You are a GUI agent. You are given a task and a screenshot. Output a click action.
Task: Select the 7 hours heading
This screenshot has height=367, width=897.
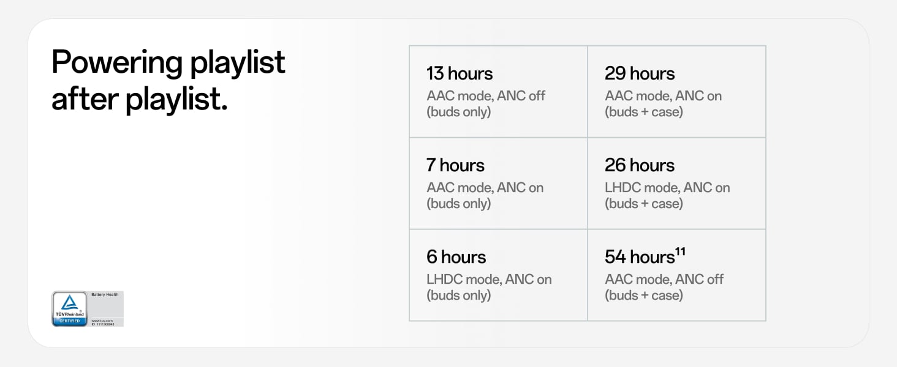pos(455,166)
